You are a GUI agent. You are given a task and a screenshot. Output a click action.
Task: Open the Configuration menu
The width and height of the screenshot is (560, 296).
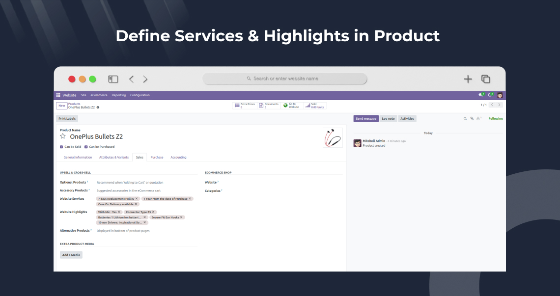click(140, 95)
